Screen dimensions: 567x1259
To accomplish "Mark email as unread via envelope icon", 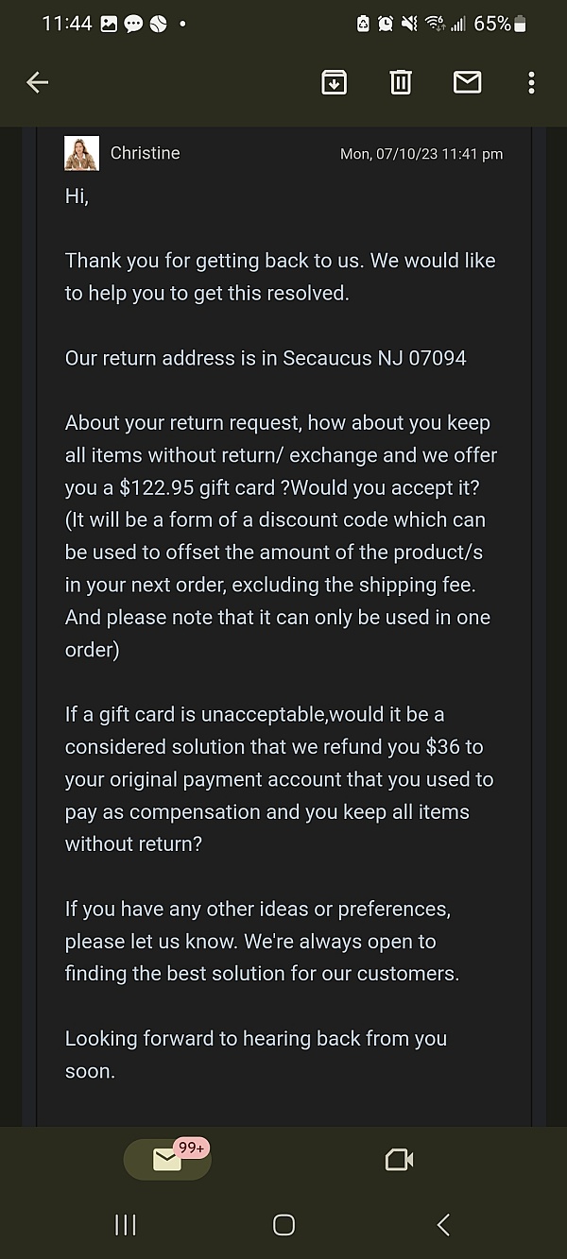I will click(x=468, y=83).
